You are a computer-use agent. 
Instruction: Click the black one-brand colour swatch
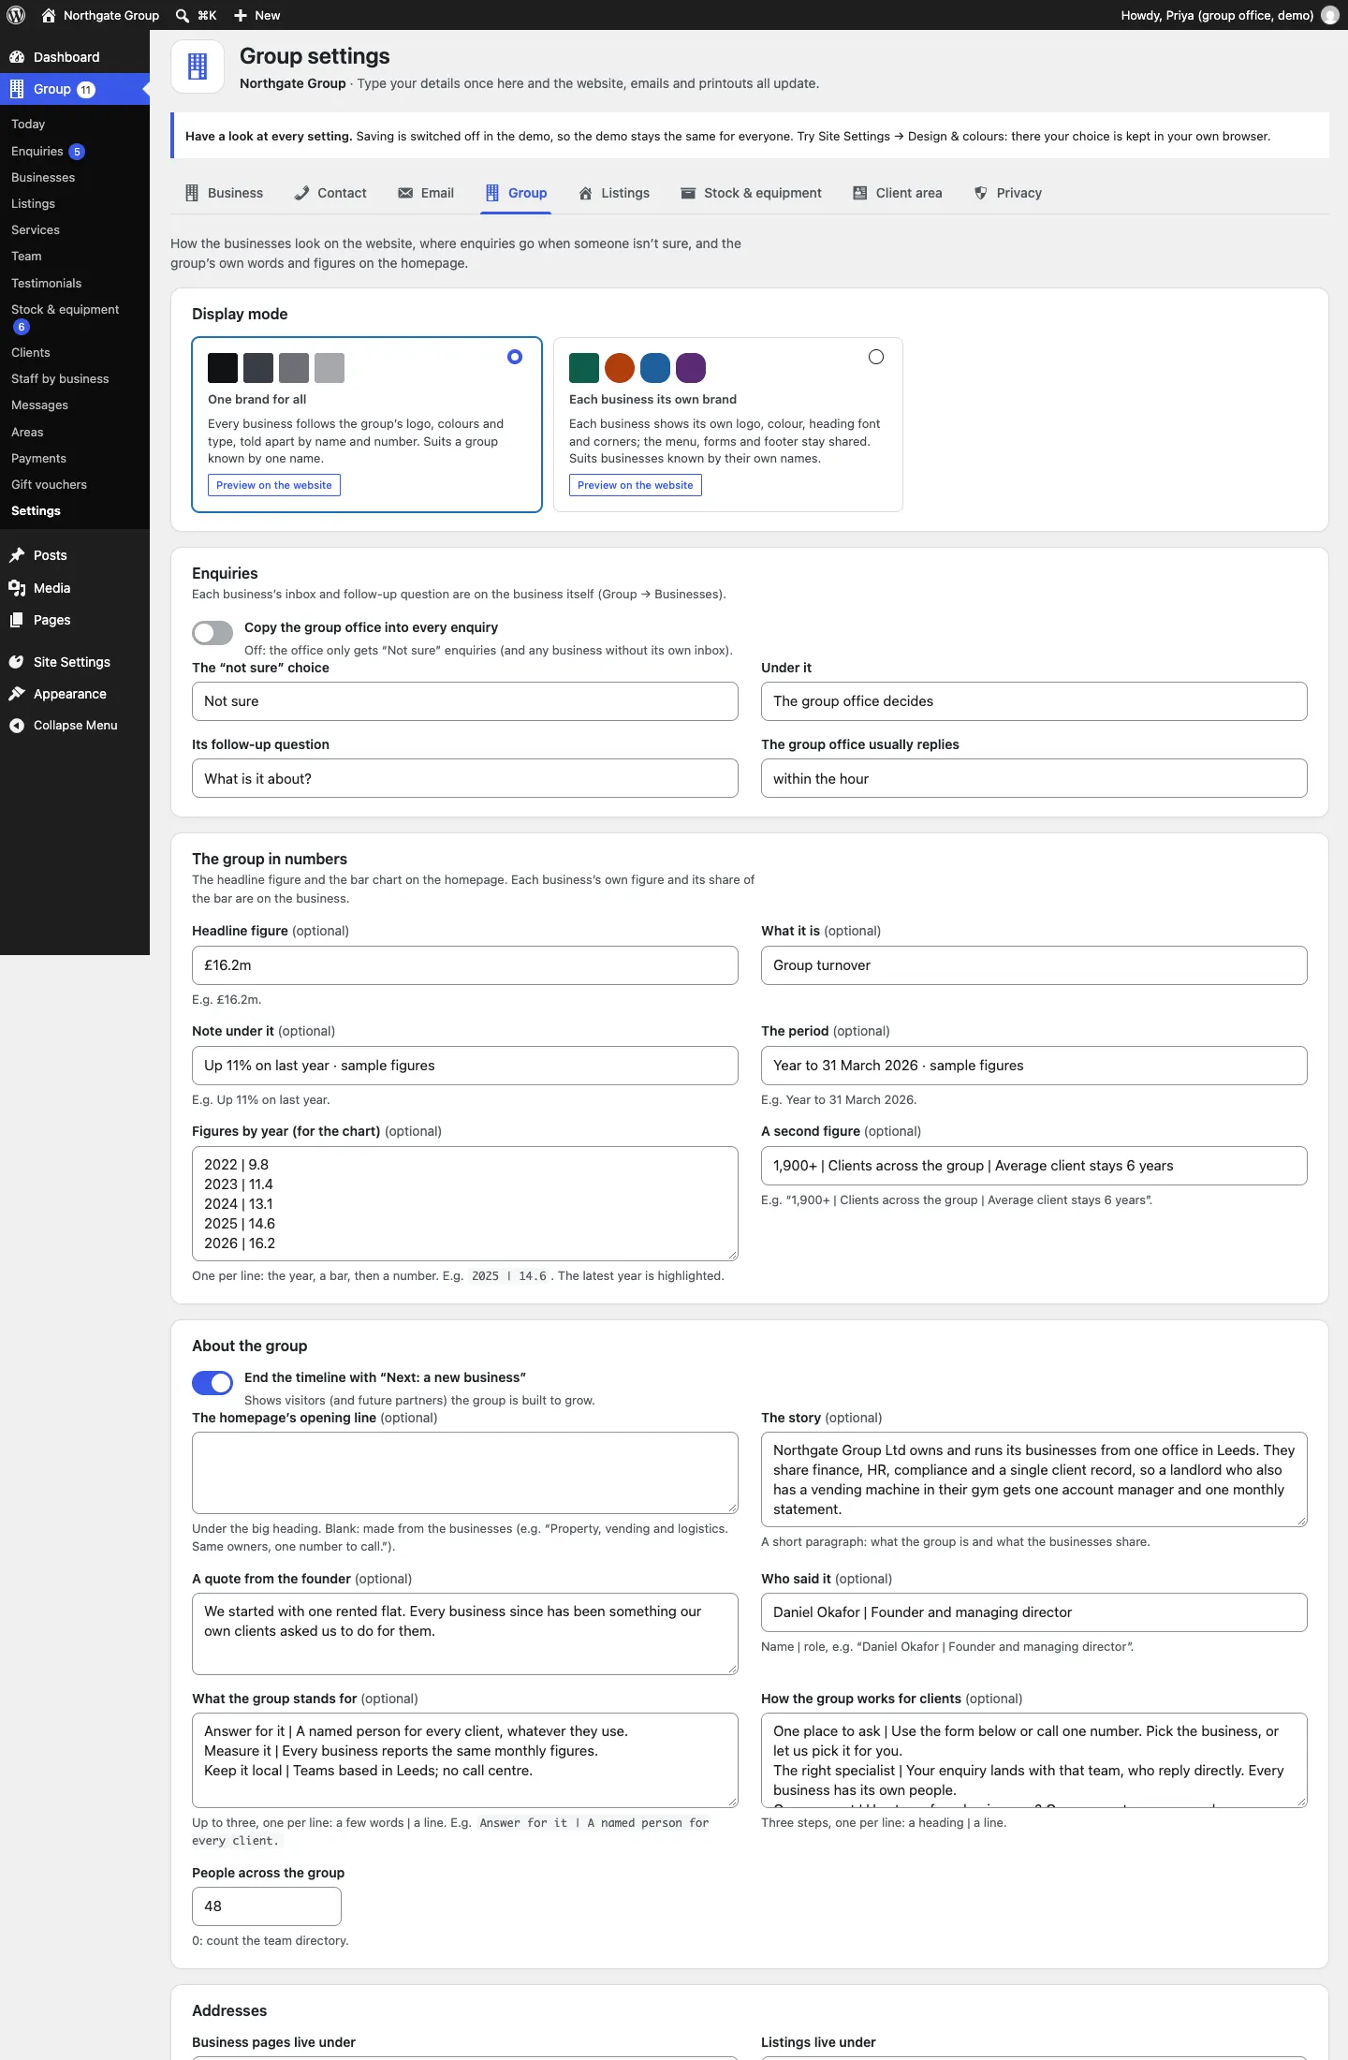pos(223,368)
